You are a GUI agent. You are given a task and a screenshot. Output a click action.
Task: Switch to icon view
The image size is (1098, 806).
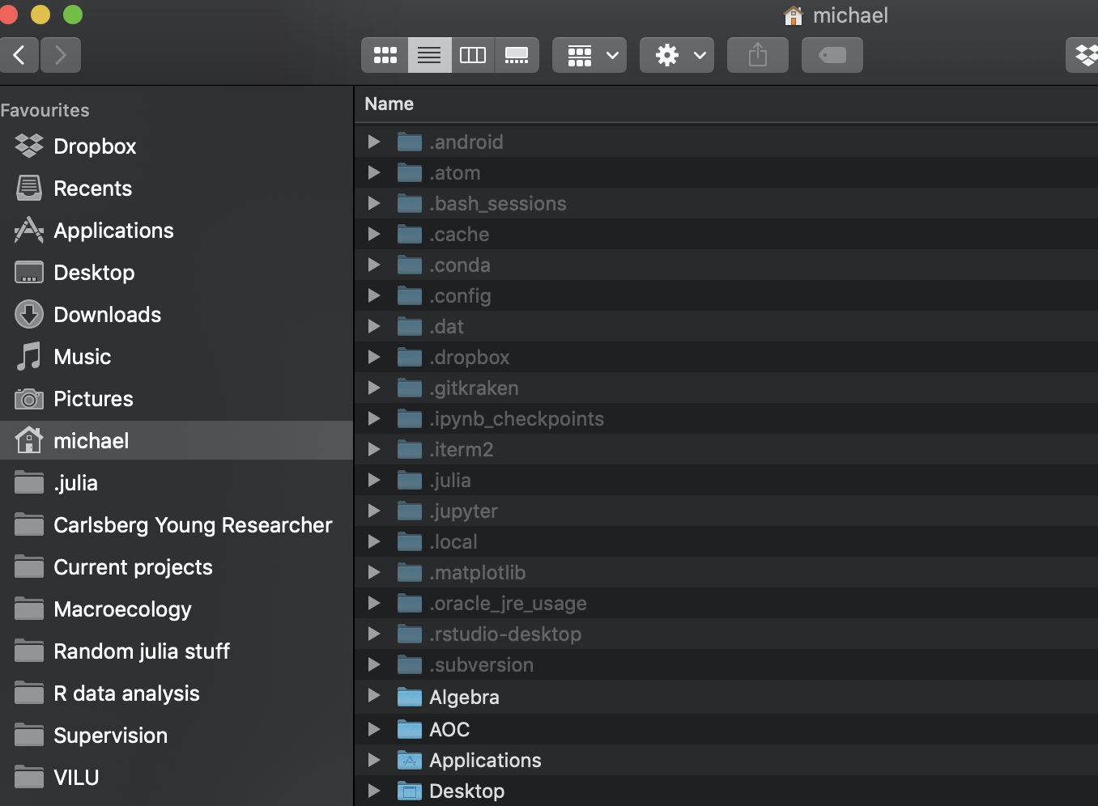(x=385, y=55)
